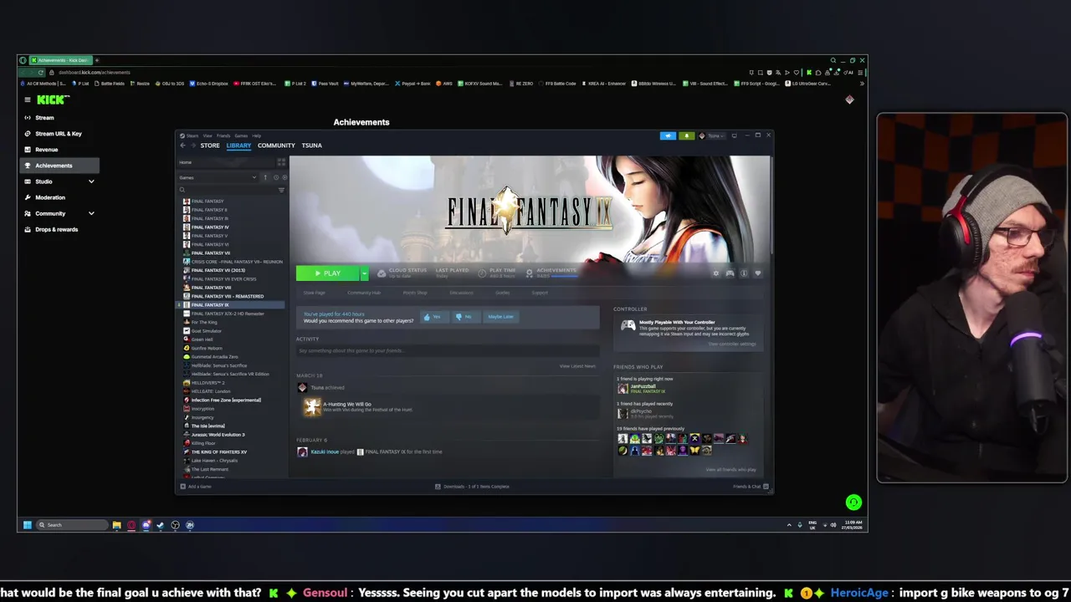Click the sort-order up arrow icon
This screenshot has height=602, width=1071.
(265, 177)
